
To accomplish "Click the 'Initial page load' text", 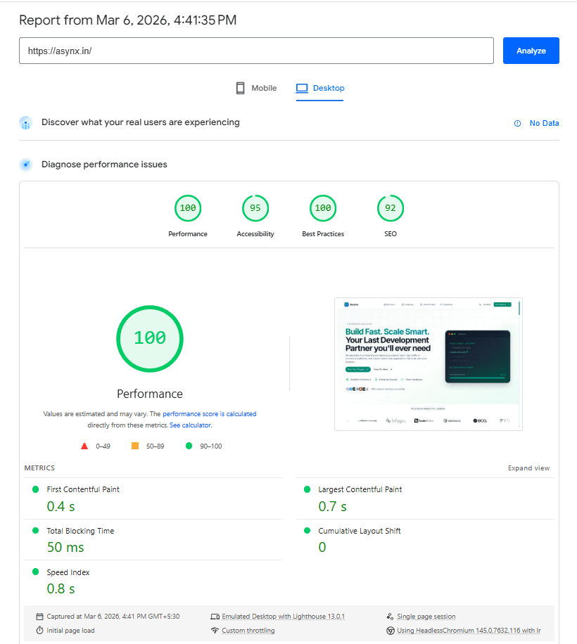I will [x=70, y=630].
